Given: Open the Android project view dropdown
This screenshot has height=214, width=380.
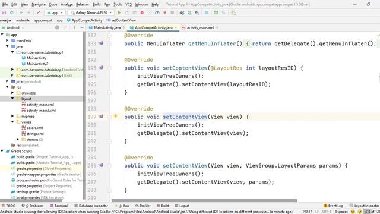Looking at the screenshot, I should click(12, 27).
